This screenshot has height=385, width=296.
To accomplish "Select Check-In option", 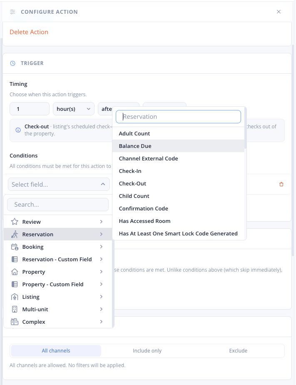I will click(x=178, y=171).
